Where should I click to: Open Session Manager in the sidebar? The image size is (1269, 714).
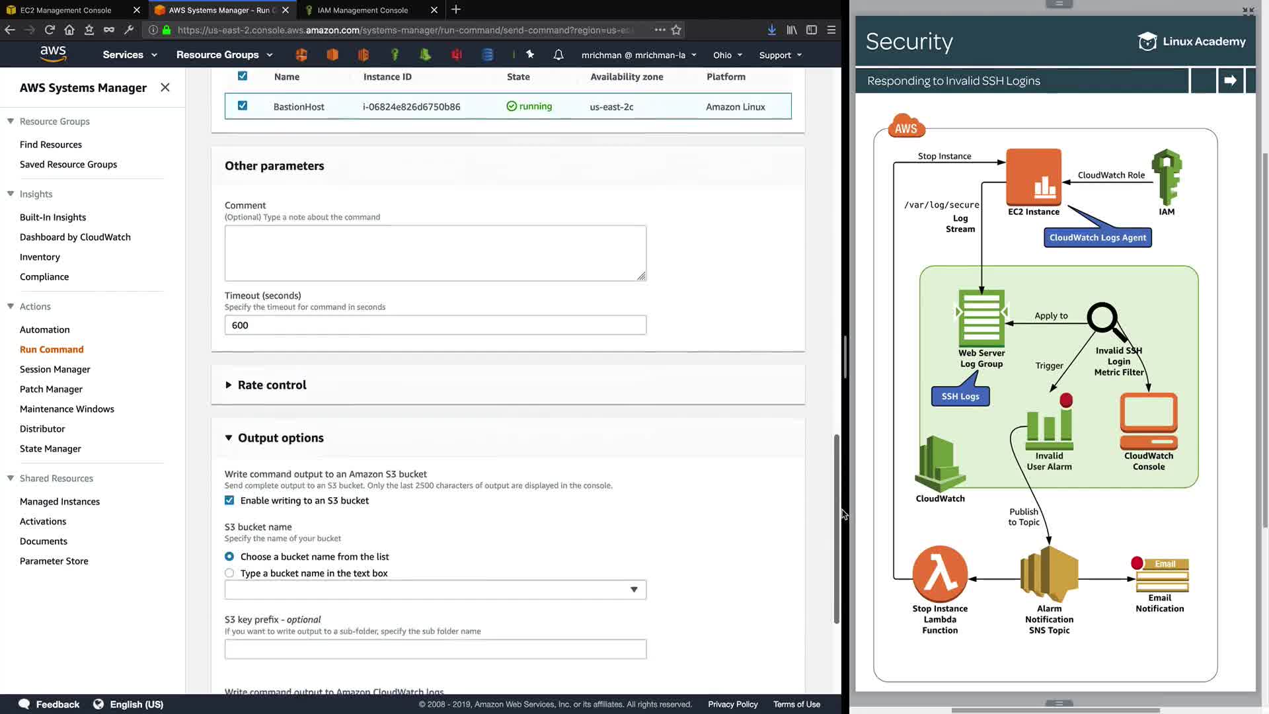pos(55,369)
